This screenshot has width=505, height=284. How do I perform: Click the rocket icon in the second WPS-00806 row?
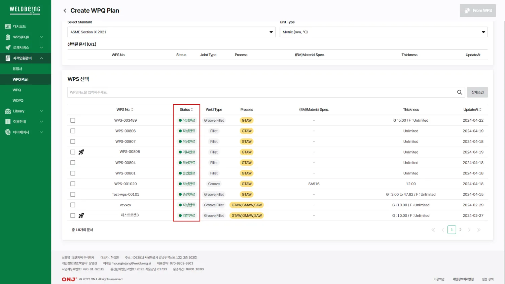click(x=81, y=152)
